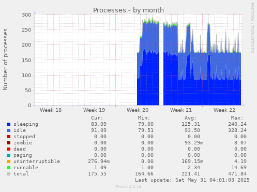257x192 pixels.
Task: Click idle minimum value 79.51
Action: 146,130
